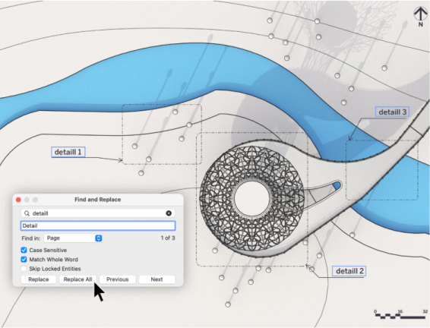Toggle the Case Sensitive checkbox
The image size is (430, 328).
coord(24,250)
